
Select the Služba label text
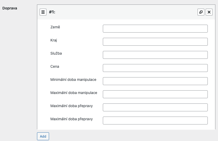[56, 53]
